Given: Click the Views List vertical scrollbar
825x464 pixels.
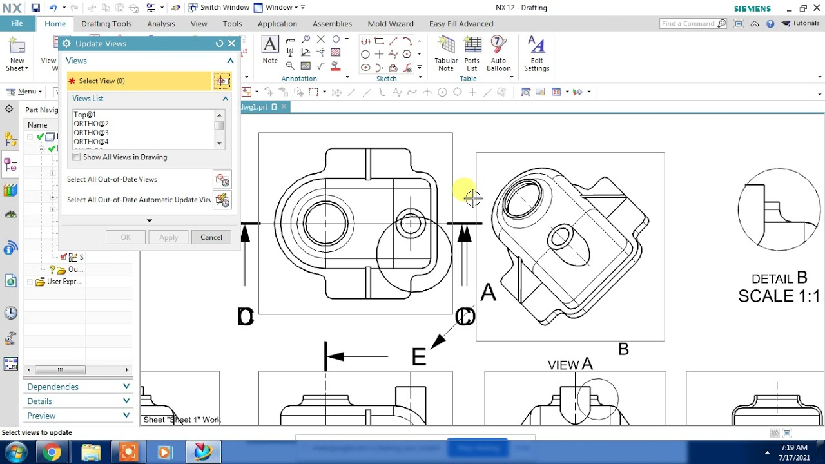Looking at the screenshot, I should [219, 129].
